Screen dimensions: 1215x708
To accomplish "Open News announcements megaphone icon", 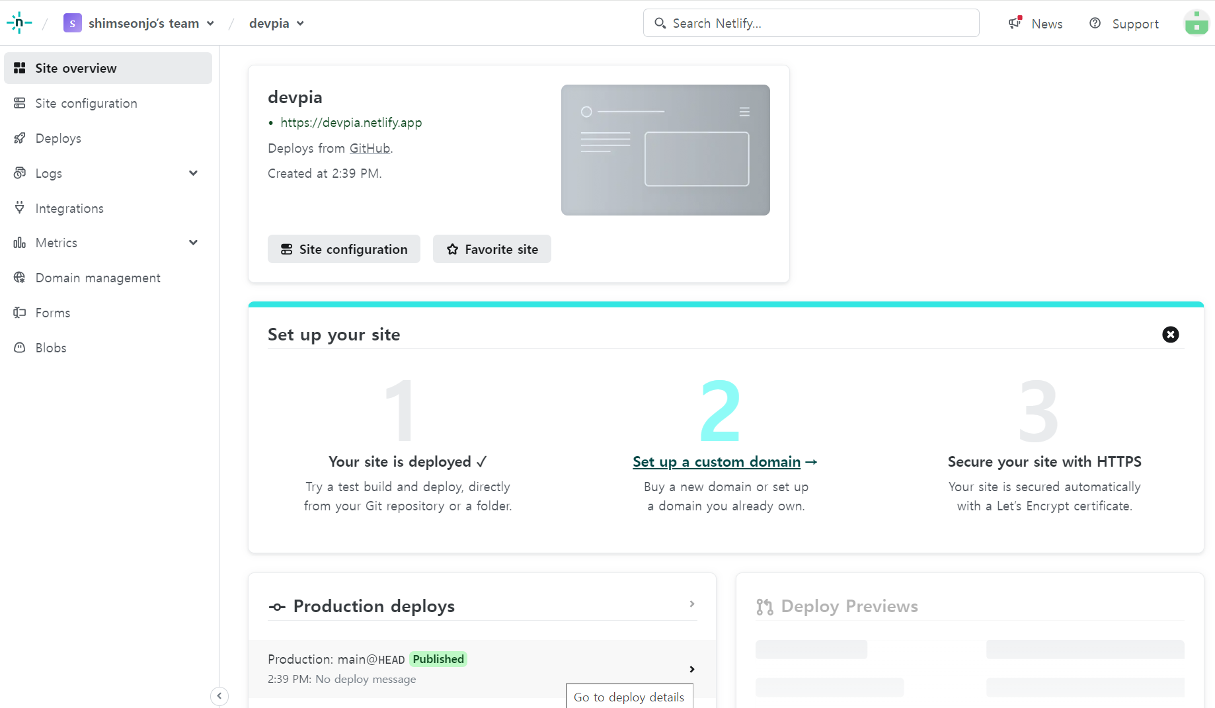I will click(1015, 23).
